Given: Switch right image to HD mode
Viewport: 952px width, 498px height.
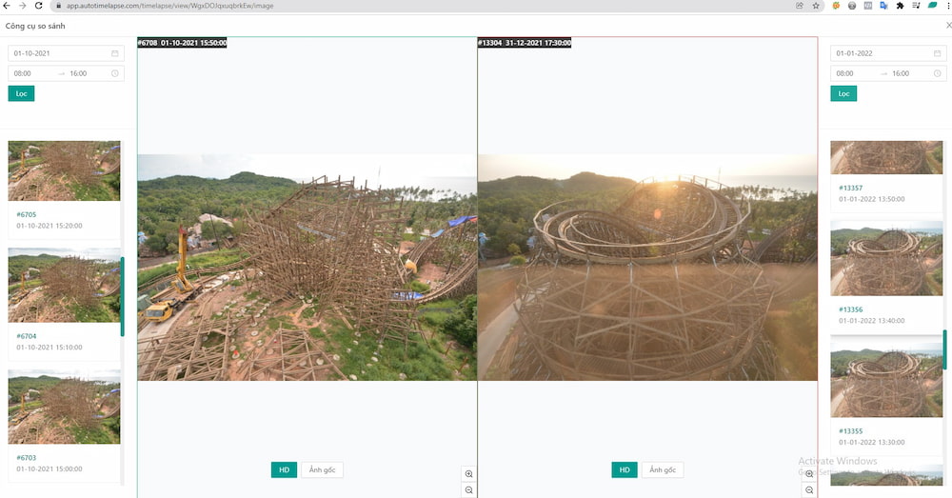Looking at the screenshot, I should [x=625, y=469].
